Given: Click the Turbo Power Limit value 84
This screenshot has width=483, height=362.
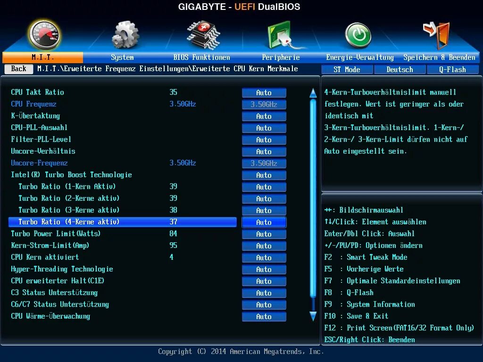Looking at the screenshot, I should coord(174,234).
